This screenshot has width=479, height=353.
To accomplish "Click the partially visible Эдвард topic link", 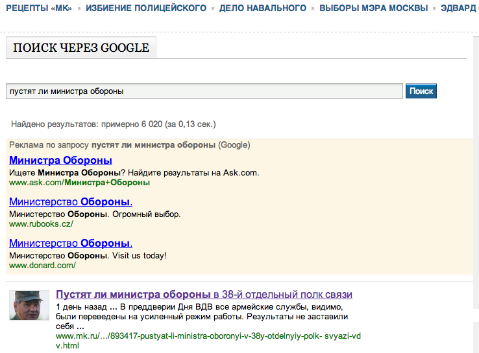I will pyautogui.click(x=459, y=8).
